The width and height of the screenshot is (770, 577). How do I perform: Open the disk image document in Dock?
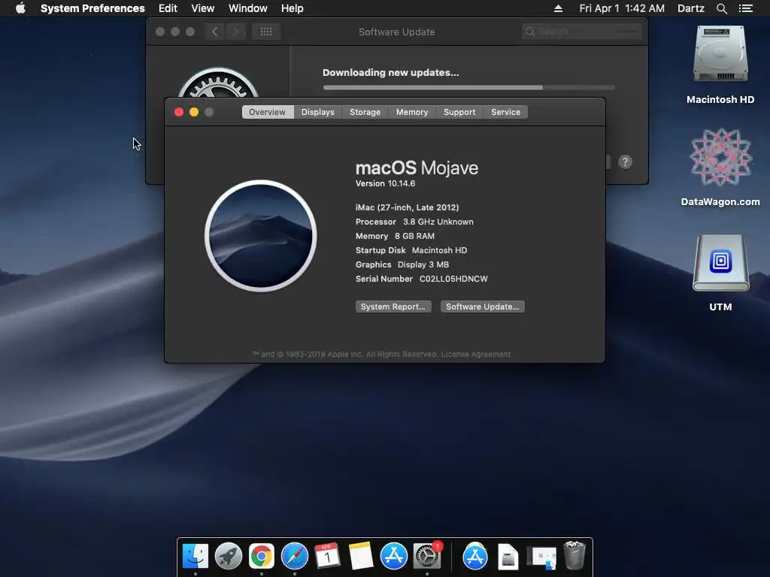pos(508,557)
